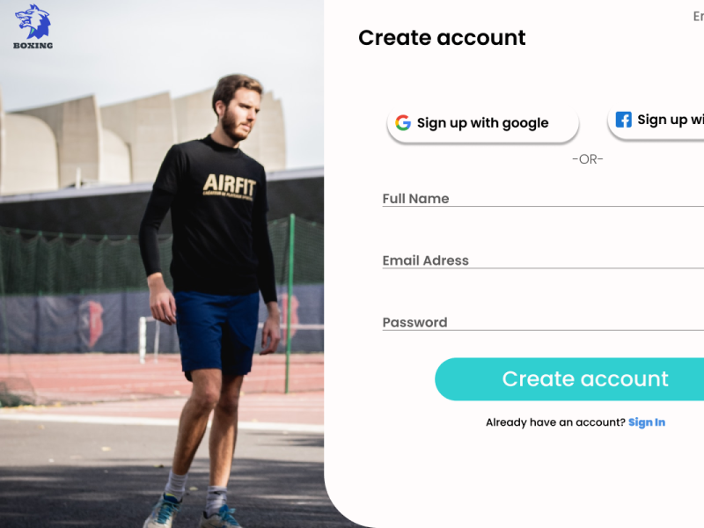Click the man's face in the photo
704x528 pixels.
[x=240, y=113]
